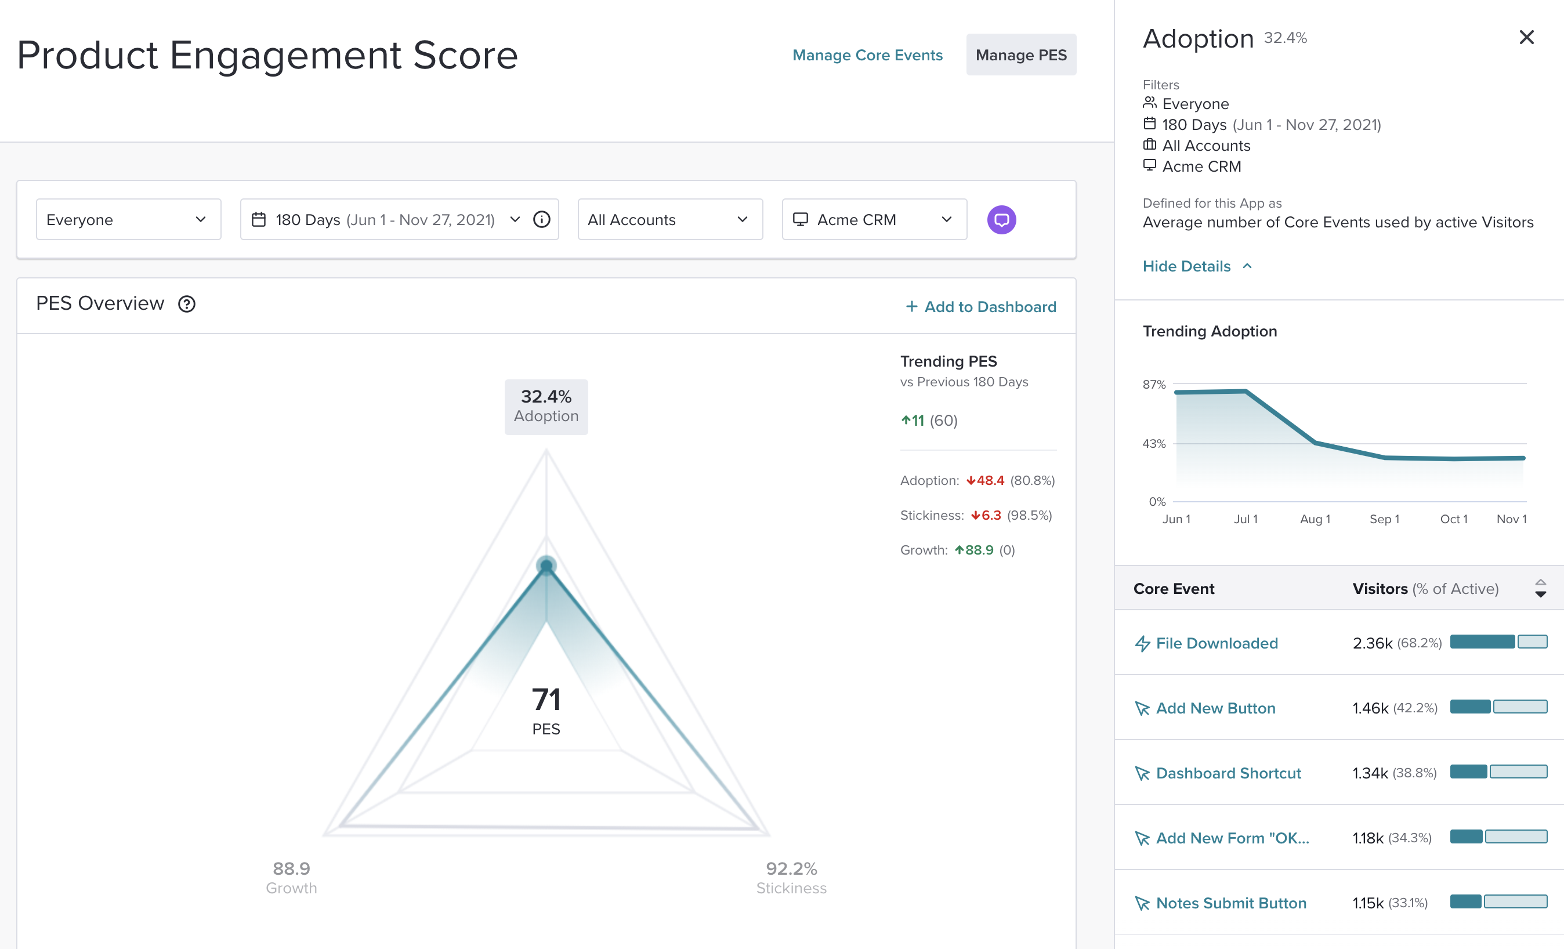Click the Adoption trend value 48.4
The image size is (1564, 949).
pos(985,480)
